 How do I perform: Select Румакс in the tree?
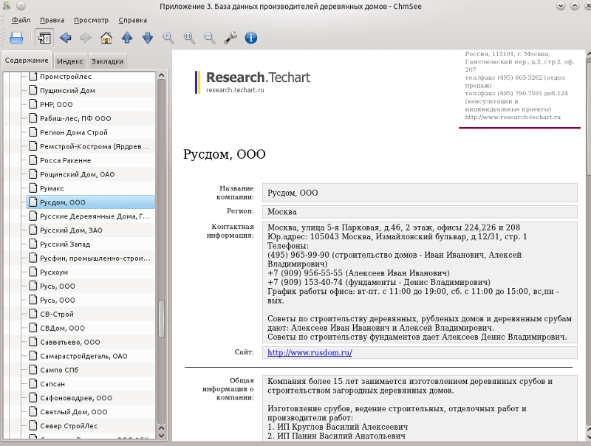(x=52, y=188)
